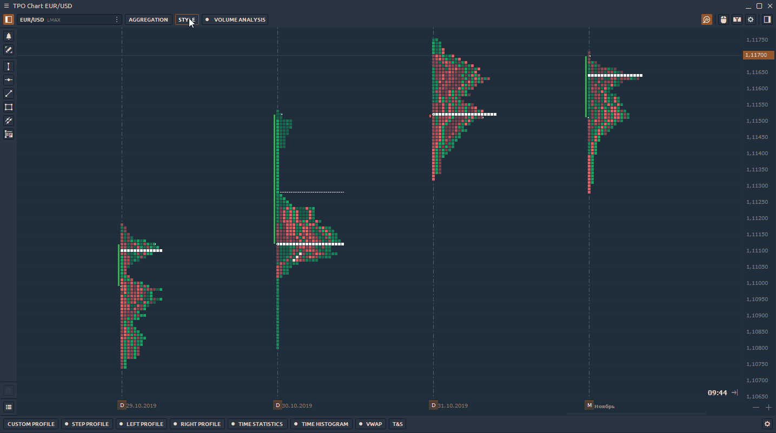The height and width of the screenshot is (433, 776).
Task: Open the EUR/USD symbol options menu
Action: (117, 19)
